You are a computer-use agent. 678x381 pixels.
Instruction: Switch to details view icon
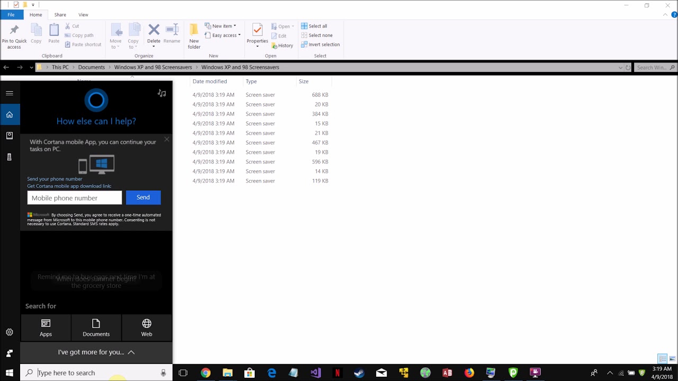pos(662,359)
